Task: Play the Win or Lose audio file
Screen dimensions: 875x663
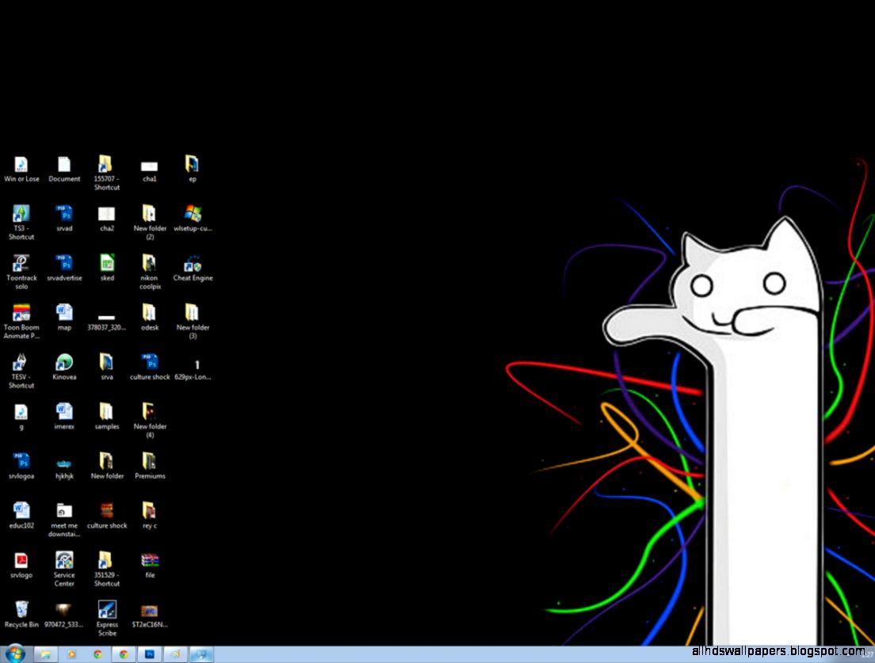Action: click(21, 164)
